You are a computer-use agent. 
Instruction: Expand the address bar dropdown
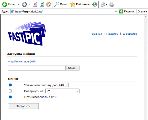[x=116, y=11]
